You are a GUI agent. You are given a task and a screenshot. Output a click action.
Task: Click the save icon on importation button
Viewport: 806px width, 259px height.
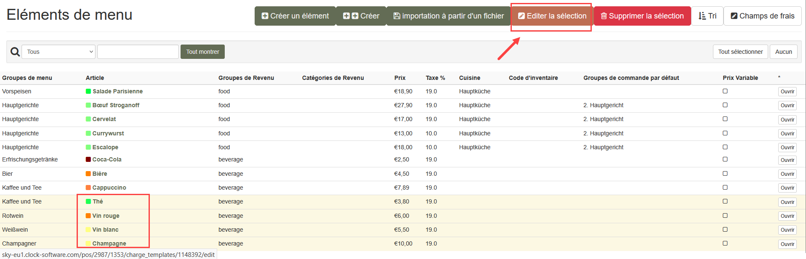(x=396, y=16)
